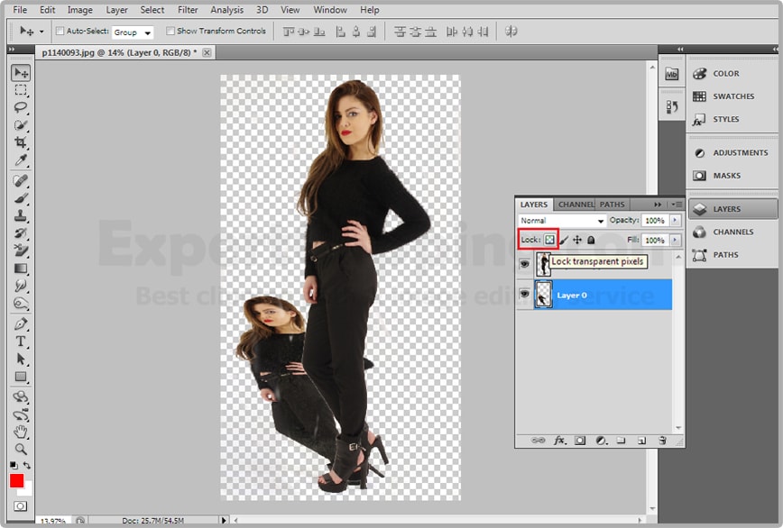Open the Filter menu
Viewport: 783px width, 528px height.
[188, 10]
